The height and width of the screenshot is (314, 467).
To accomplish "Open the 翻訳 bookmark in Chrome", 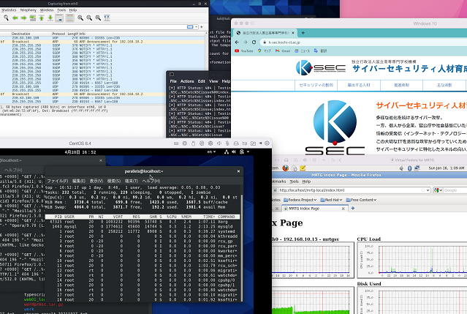I will click(320, 51).
